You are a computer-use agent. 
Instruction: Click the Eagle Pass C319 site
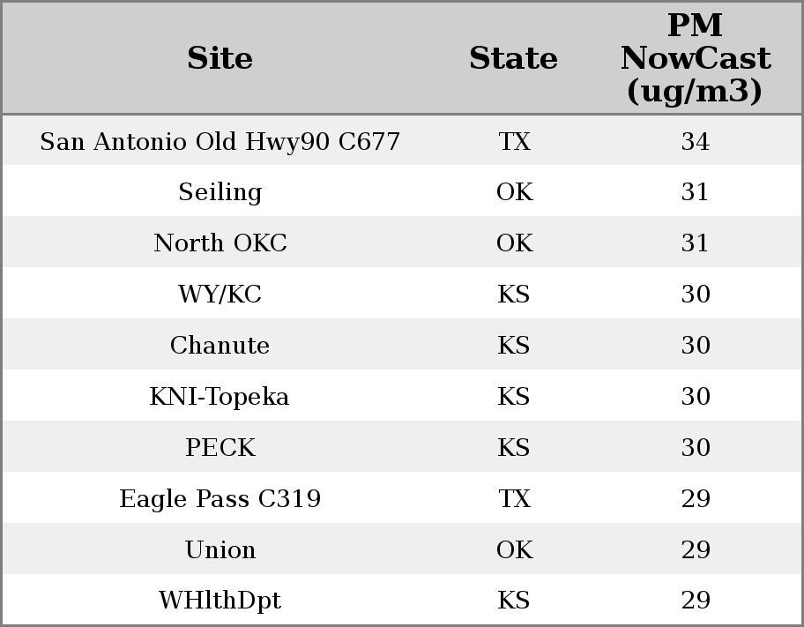[220, 499]
